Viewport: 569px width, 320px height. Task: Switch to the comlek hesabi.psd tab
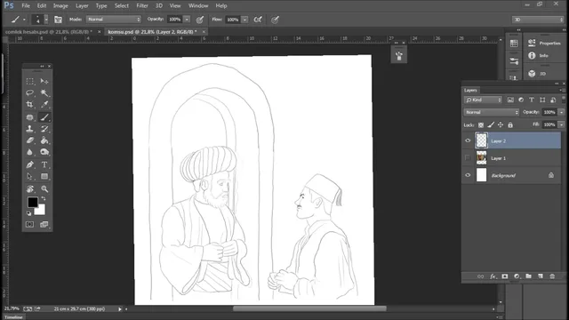pyautogui.click(x=49, y=32)
